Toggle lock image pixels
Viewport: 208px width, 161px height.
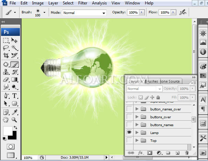point(147,97)
